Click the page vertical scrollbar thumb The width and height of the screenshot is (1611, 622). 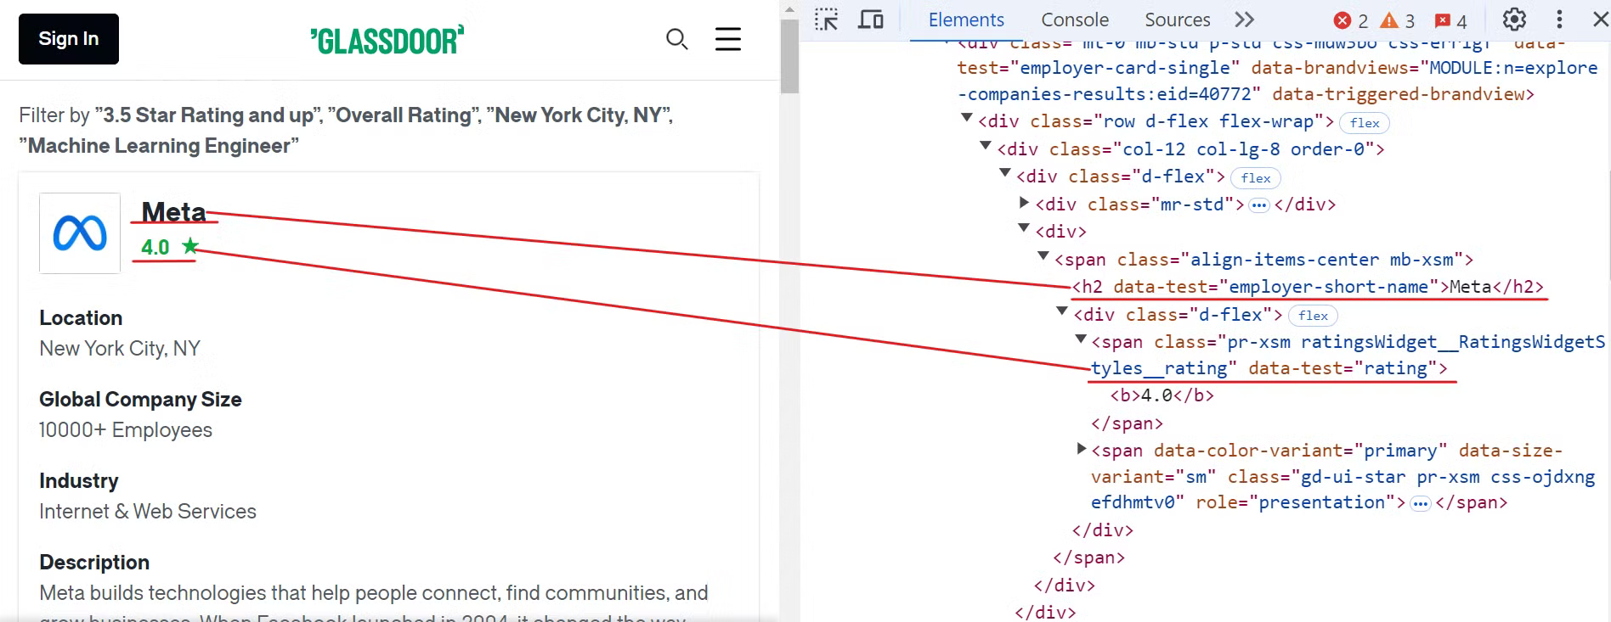tap(789, 56)
